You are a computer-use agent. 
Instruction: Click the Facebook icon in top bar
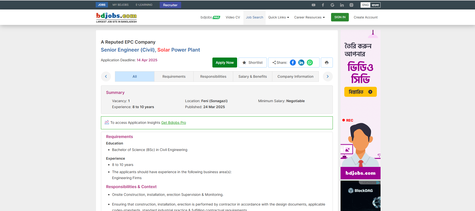[x=323, y=5]
